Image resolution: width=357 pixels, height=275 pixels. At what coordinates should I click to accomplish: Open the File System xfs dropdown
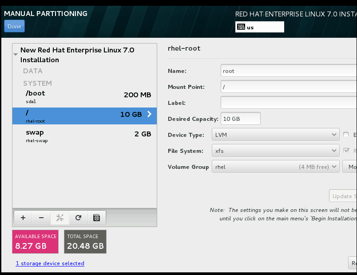tap(275, 151)
